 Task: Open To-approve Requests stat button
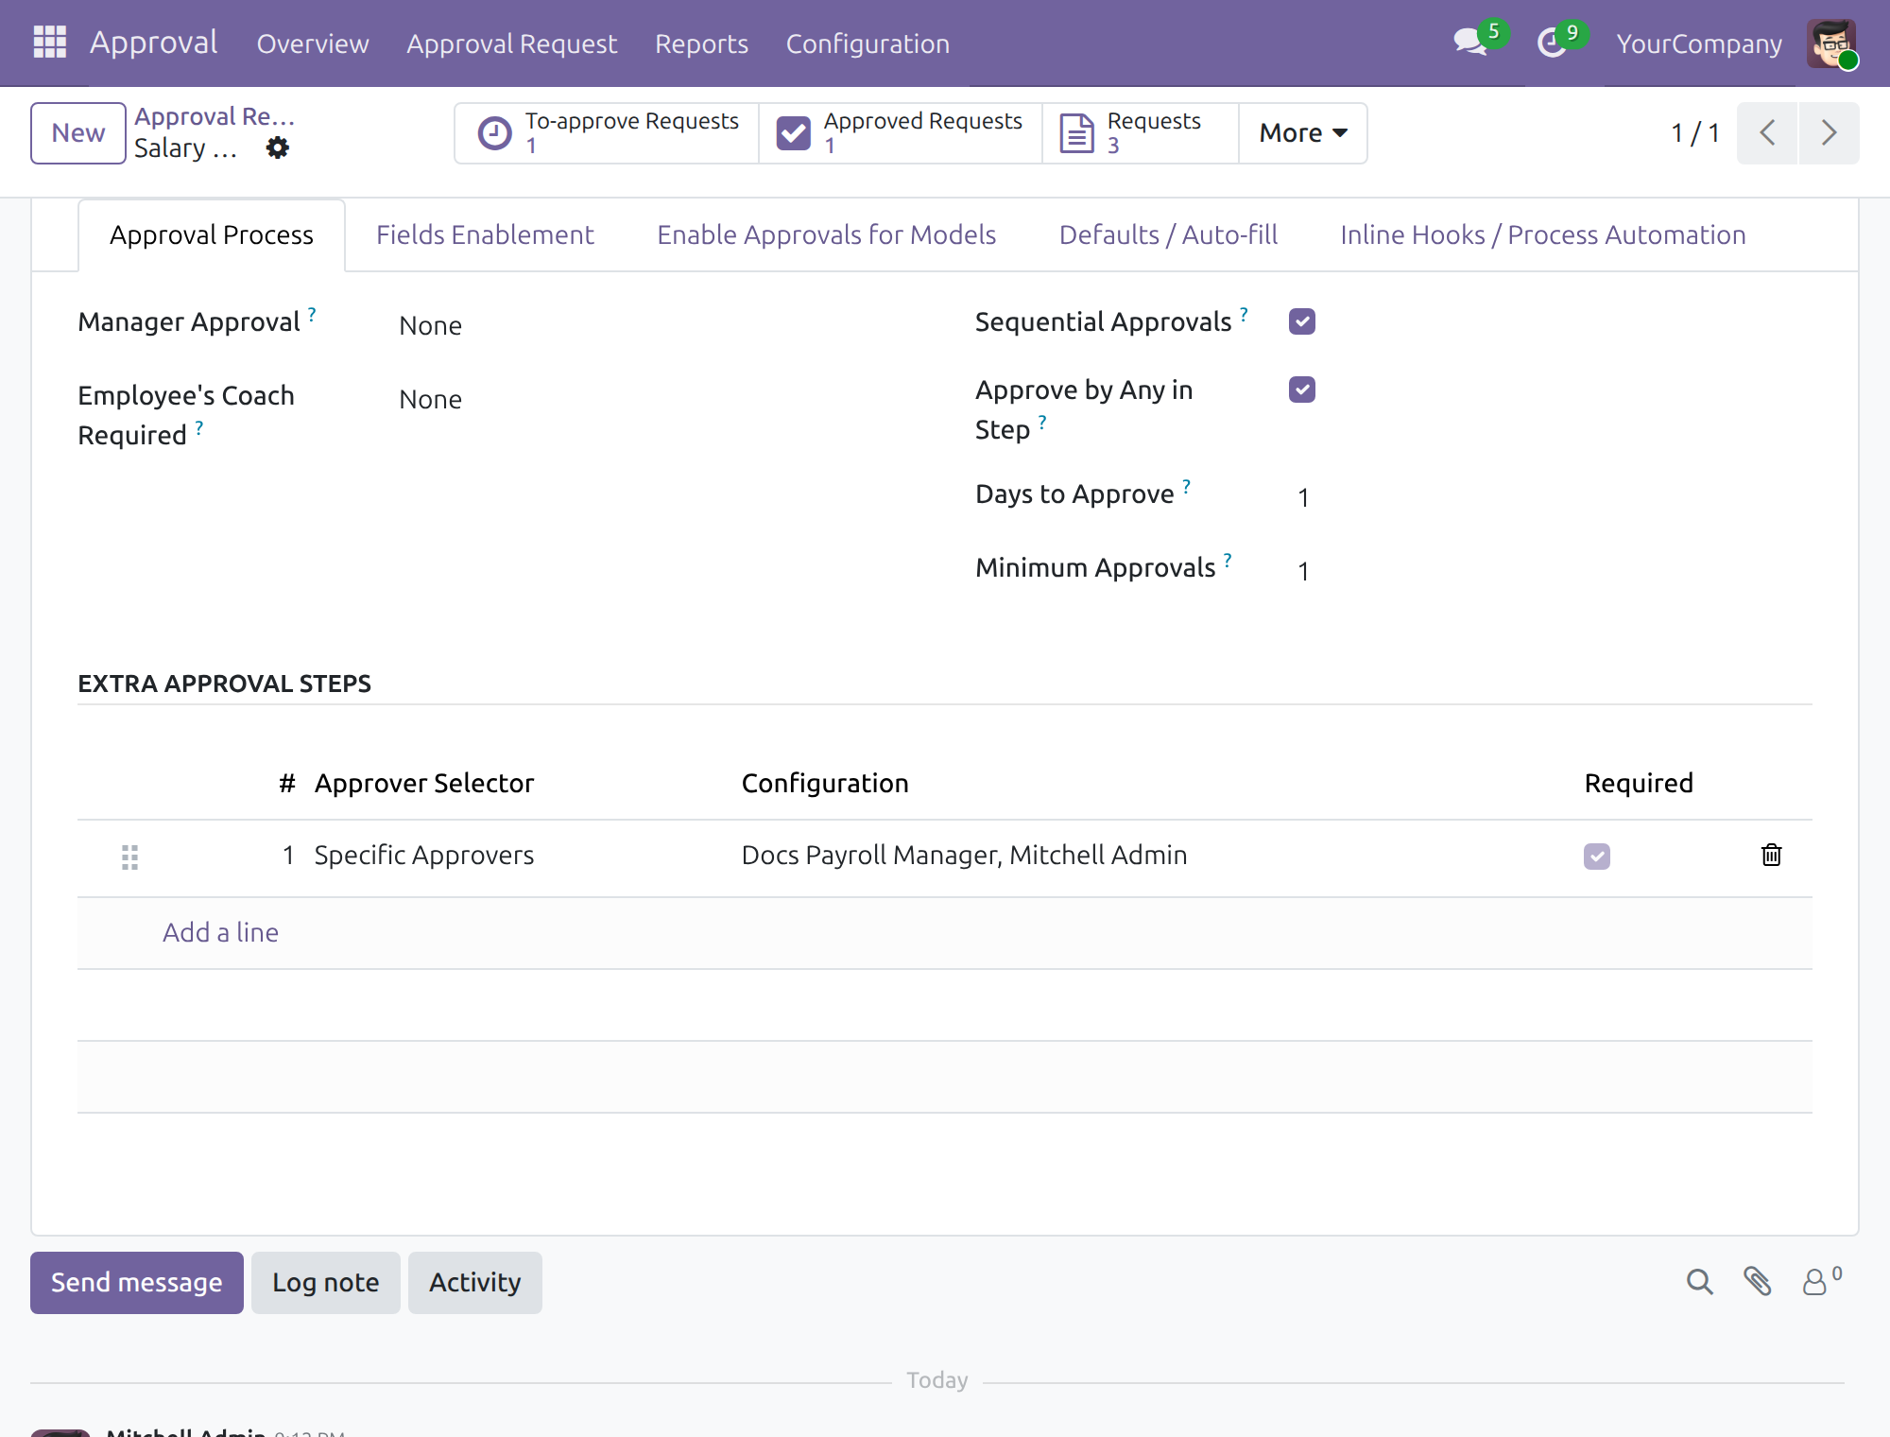point(607,133)
